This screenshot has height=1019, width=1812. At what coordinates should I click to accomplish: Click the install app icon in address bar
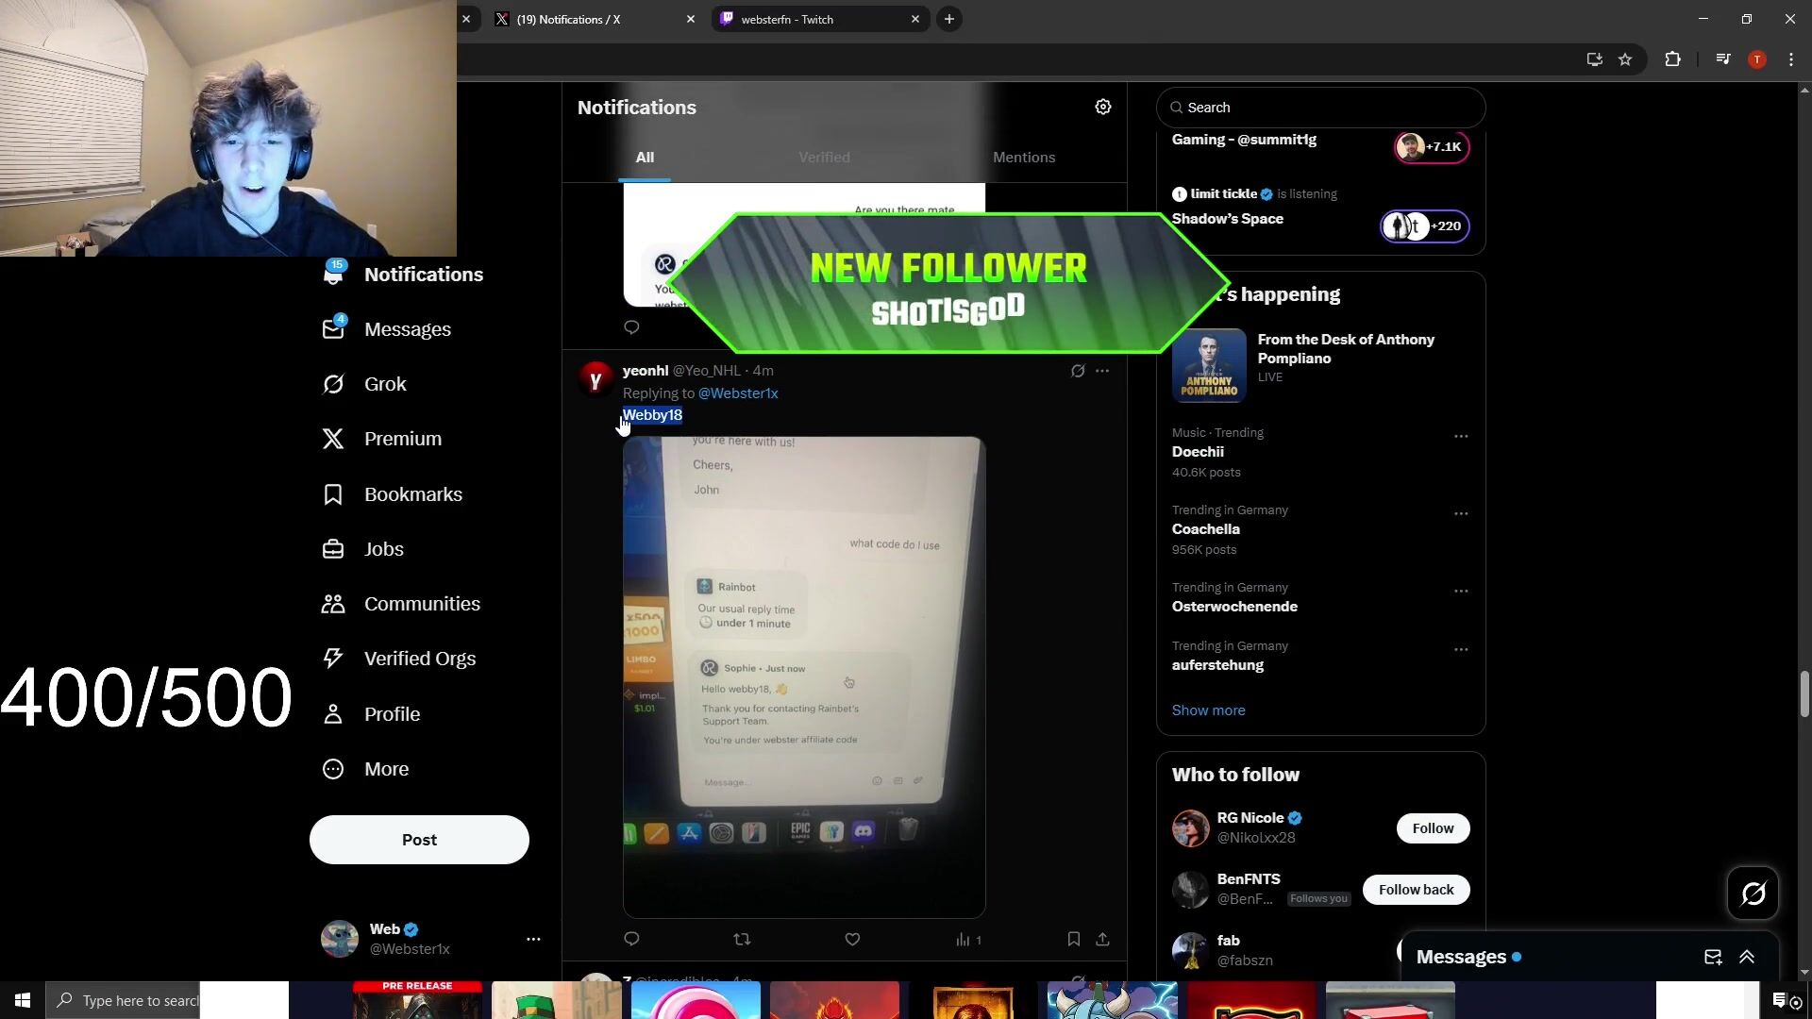click(1594, 59)
